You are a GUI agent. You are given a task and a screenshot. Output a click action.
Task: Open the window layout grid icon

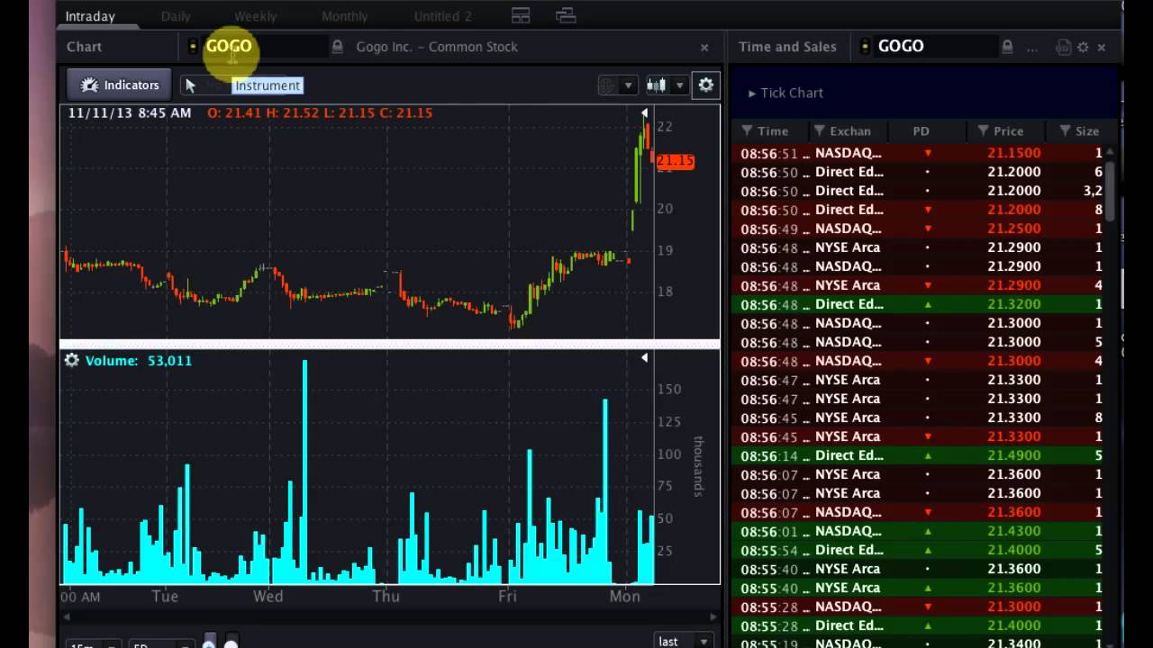(521, 15)
